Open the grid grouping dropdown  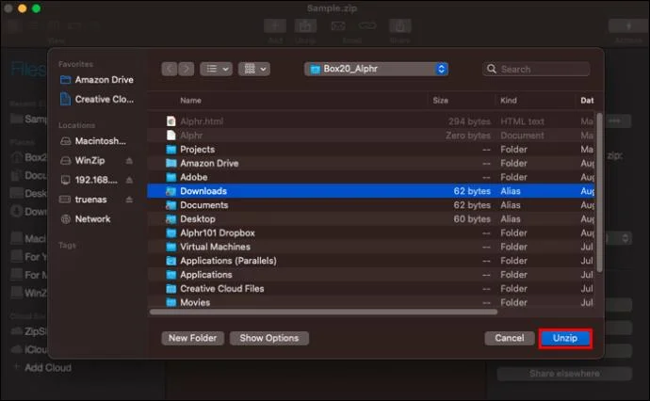(254, 69)
